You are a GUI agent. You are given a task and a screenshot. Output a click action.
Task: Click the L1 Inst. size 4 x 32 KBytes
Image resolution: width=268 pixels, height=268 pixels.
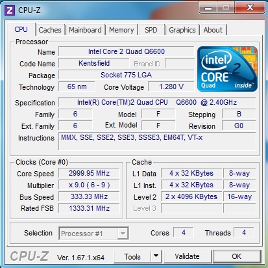click(191, 185)
